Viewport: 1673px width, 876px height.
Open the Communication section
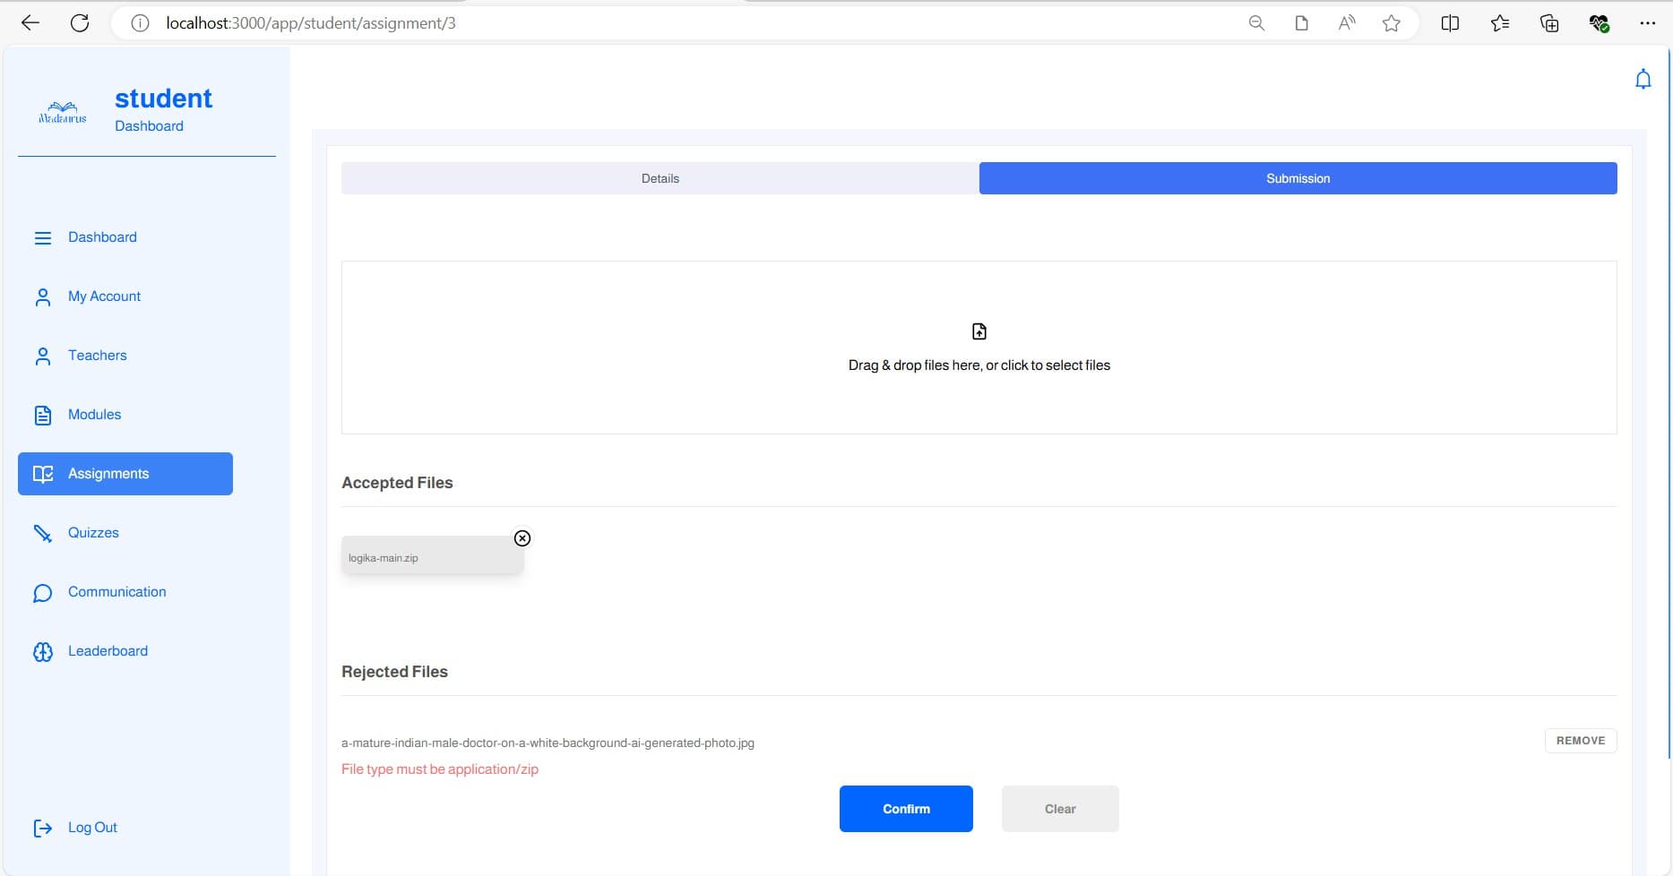(x=116, y=592)
